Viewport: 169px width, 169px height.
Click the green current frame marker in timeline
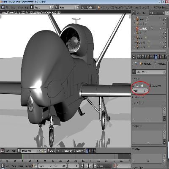coord(22,157)
